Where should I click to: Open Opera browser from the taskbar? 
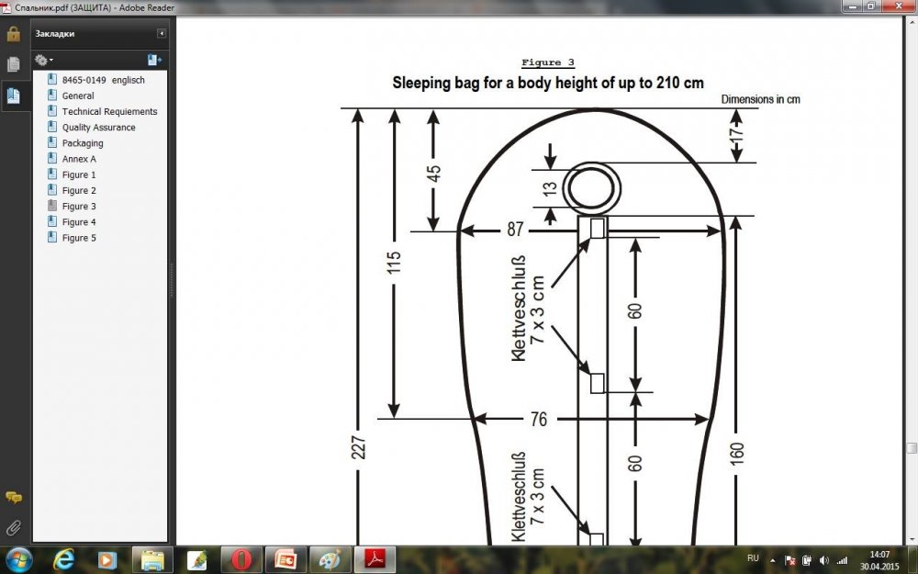point(241,558)
